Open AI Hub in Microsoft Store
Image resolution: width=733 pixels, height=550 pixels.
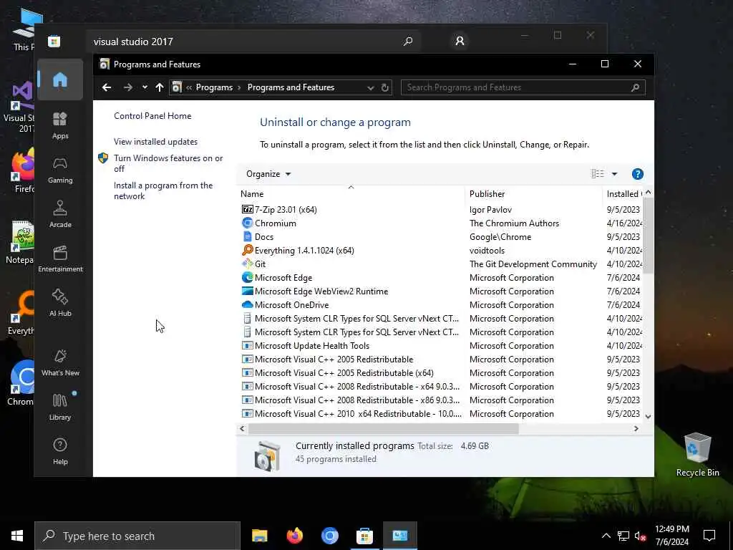[60, 303]
